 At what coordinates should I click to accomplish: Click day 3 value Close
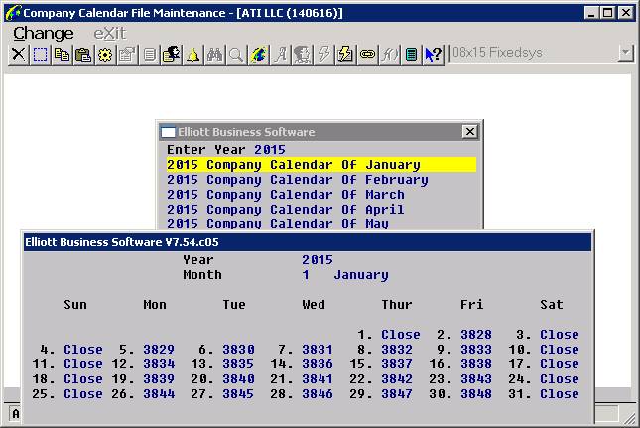tap(560, 335)
